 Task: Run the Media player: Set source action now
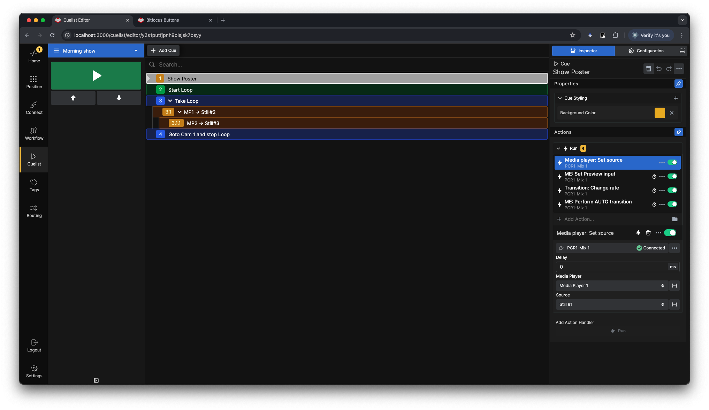coord(638,233)
